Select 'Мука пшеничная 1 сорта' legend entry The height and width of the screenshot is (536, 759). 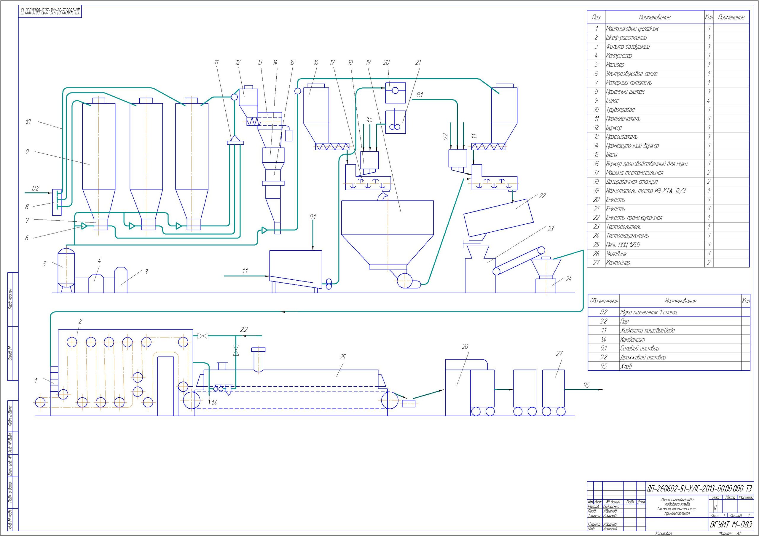pyautogui.click(x=648, y=312)
